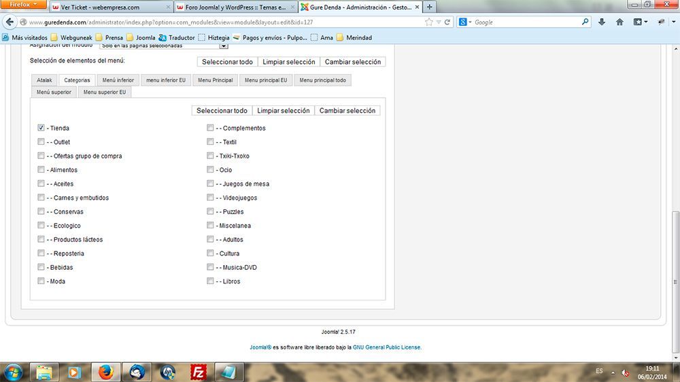Click the page vertical scrollbar thumb
680x382 pixels.
pos(675,282)
